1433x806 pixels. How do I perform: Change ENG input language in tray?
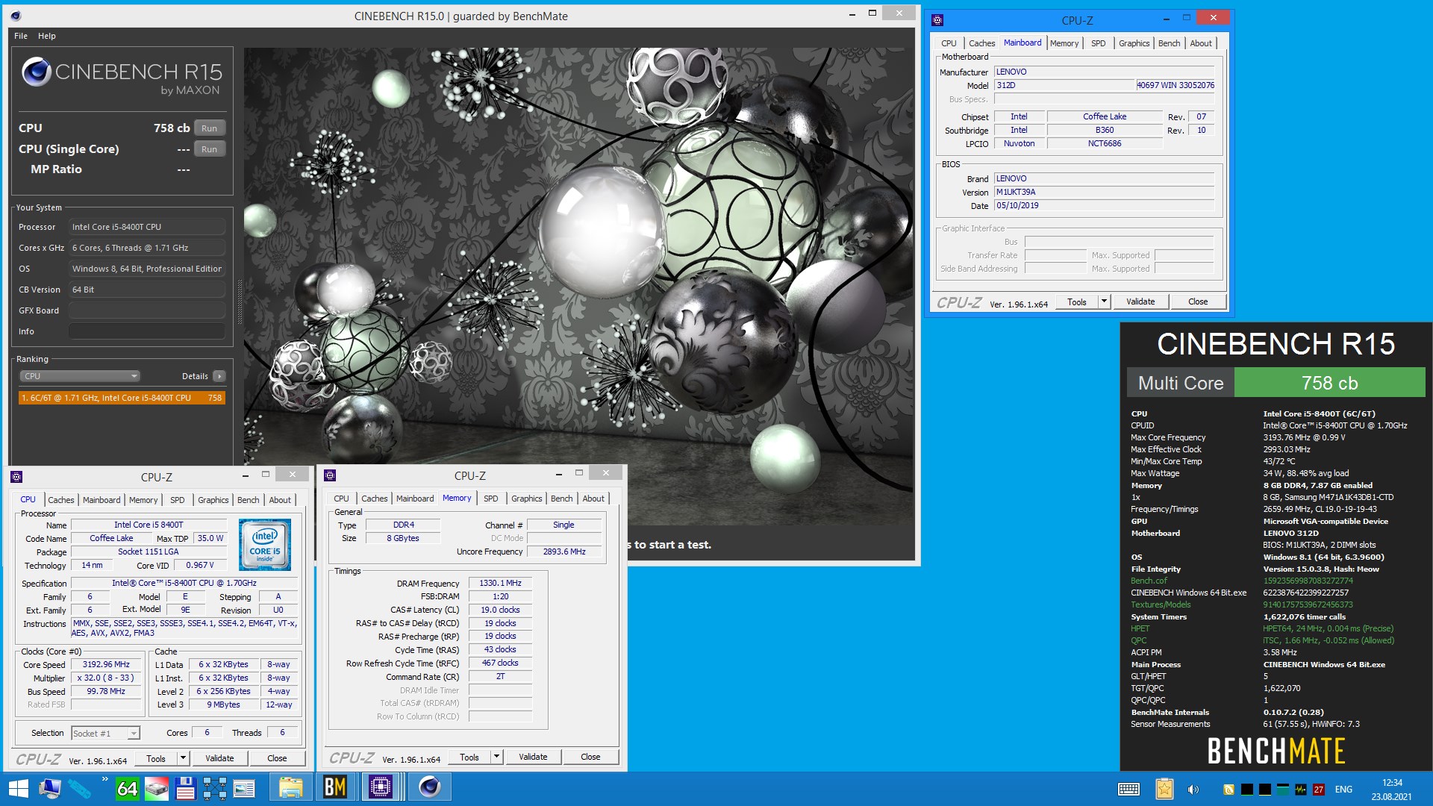pyautogui.click(x=1343, y=789)
